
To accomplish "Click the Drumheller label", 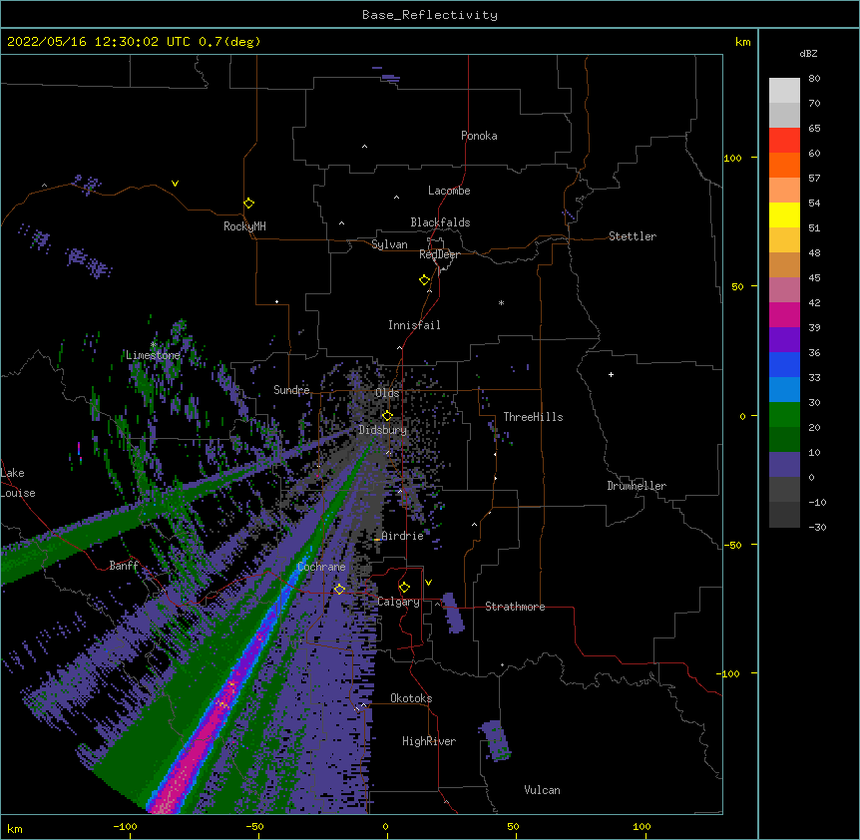I will coord(637,486).
